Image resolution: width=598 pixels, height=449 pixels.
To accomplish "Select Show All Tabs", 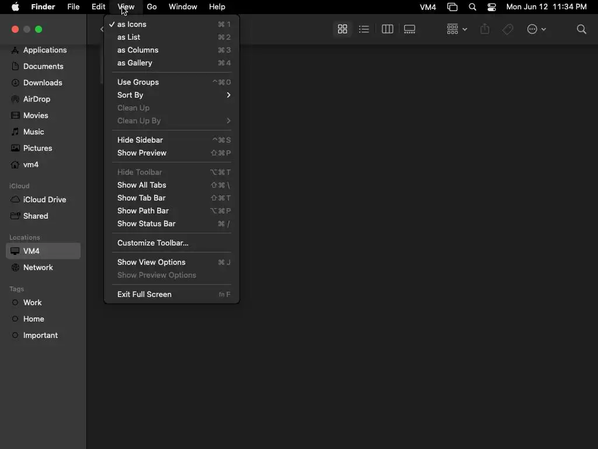I will click(172, 185).
